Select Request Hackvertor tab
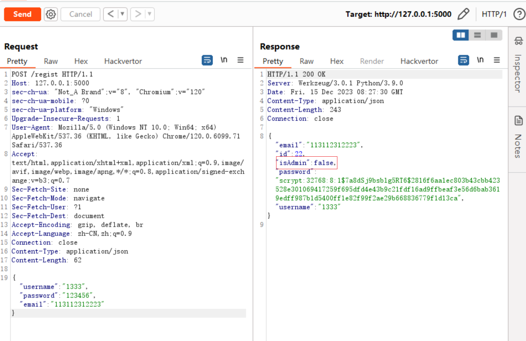Image resolution: width=526 pixels, height=341 pixels. [123, 61]
